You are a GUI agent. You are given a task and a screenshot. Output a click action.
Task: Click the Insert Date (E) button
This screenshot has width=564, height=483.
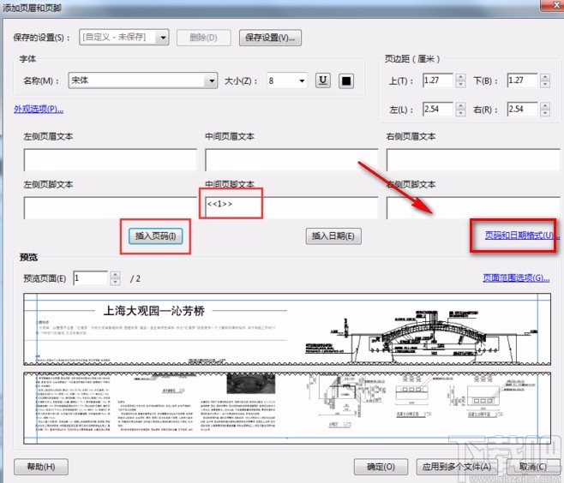point(333,236)
